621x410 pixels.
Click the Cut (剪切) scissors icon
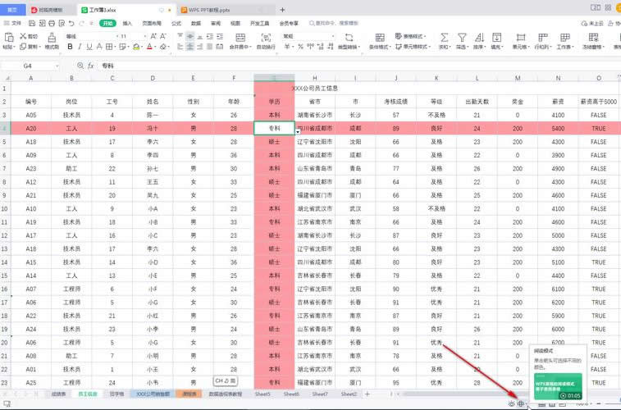(x=22, y=37)
